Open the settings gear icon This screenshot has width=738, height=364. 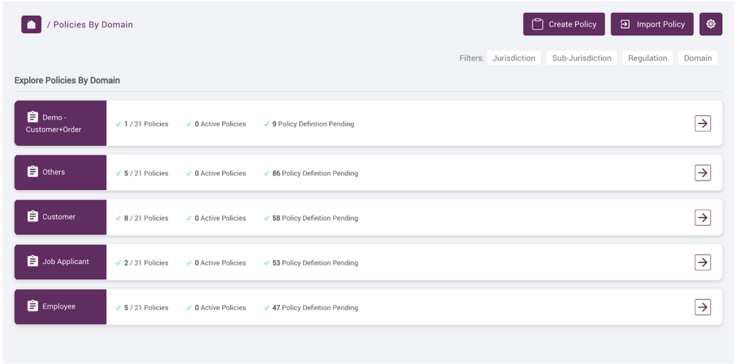click(711, 24)
